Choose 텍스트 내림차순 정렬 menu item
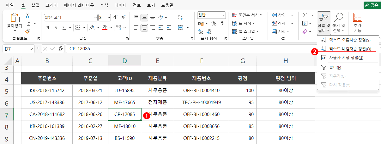 [x=348, y=49]
